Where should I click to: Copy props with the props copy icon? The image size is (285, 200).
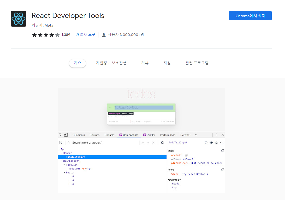(x=222, y=151)
